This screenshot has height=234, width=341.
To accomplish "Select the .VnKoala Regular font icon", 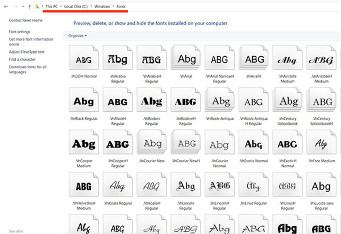I will (118, 184).
